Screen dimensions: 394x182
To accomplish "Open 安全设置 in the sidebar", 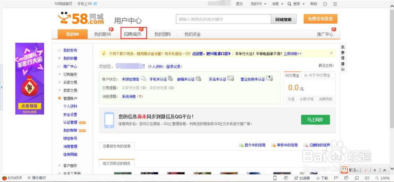I will point(70,115).
